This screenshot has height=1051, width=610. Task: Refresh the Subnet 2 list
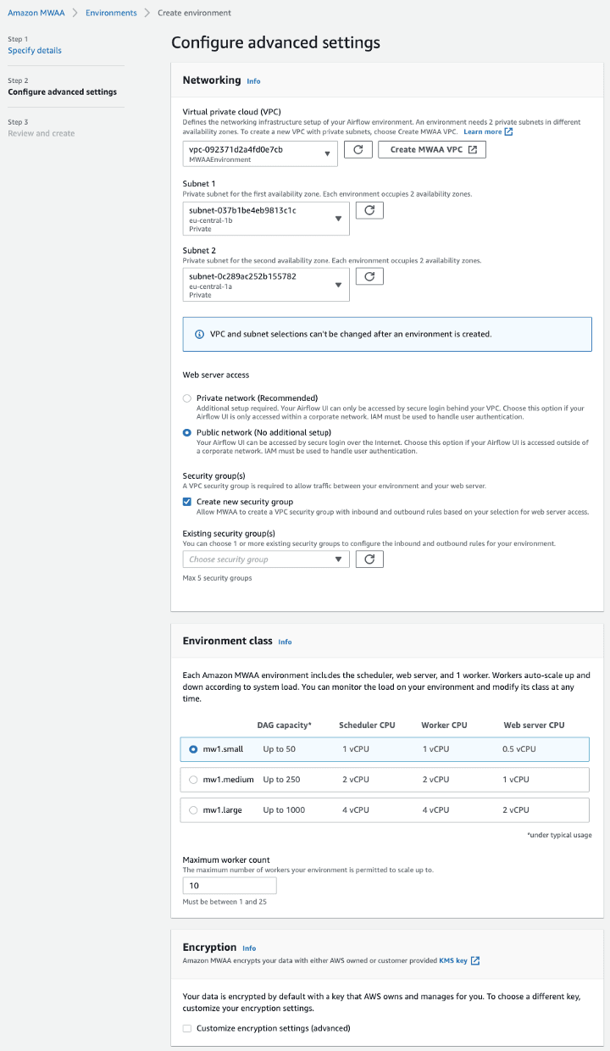point(369,275)
